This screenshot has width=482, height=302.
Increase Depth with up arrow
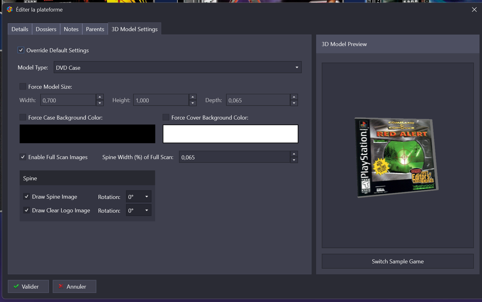coord(294,97)
